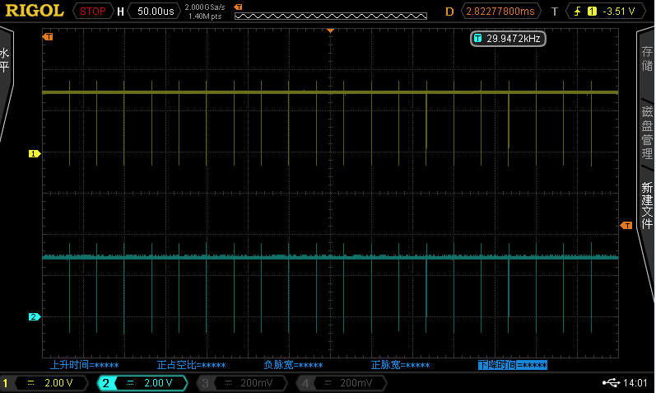Click the cyan channel 2 waveform trace
Viewport: 656px width, 393px height.
tap(331, 257)
